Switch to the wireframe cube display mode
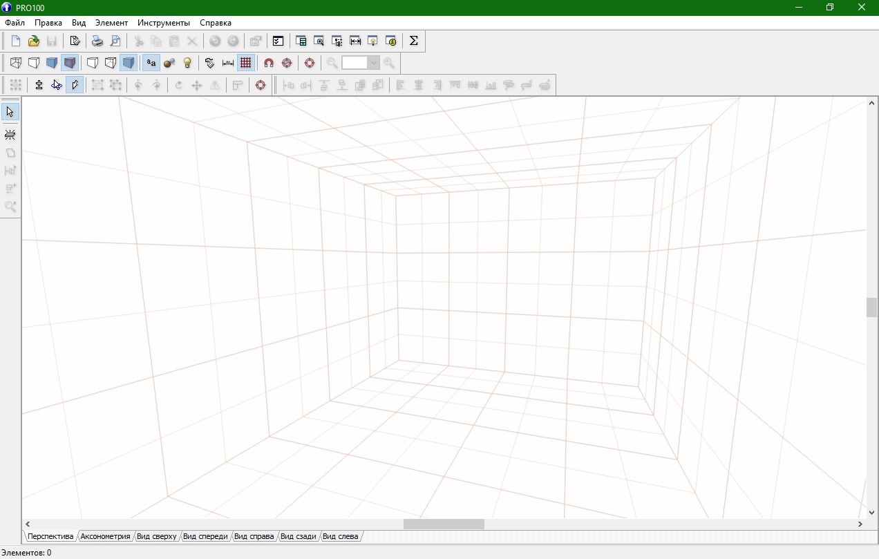 16,63
